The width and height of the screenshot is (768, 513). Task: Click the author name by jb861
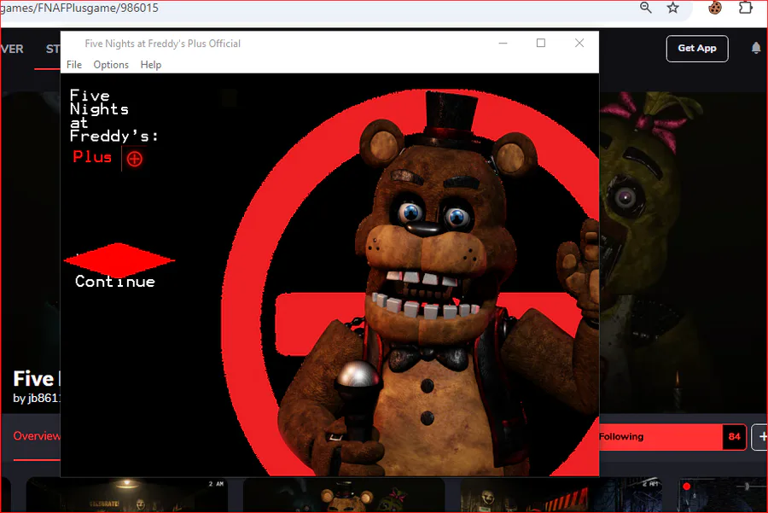coord(36,398)
